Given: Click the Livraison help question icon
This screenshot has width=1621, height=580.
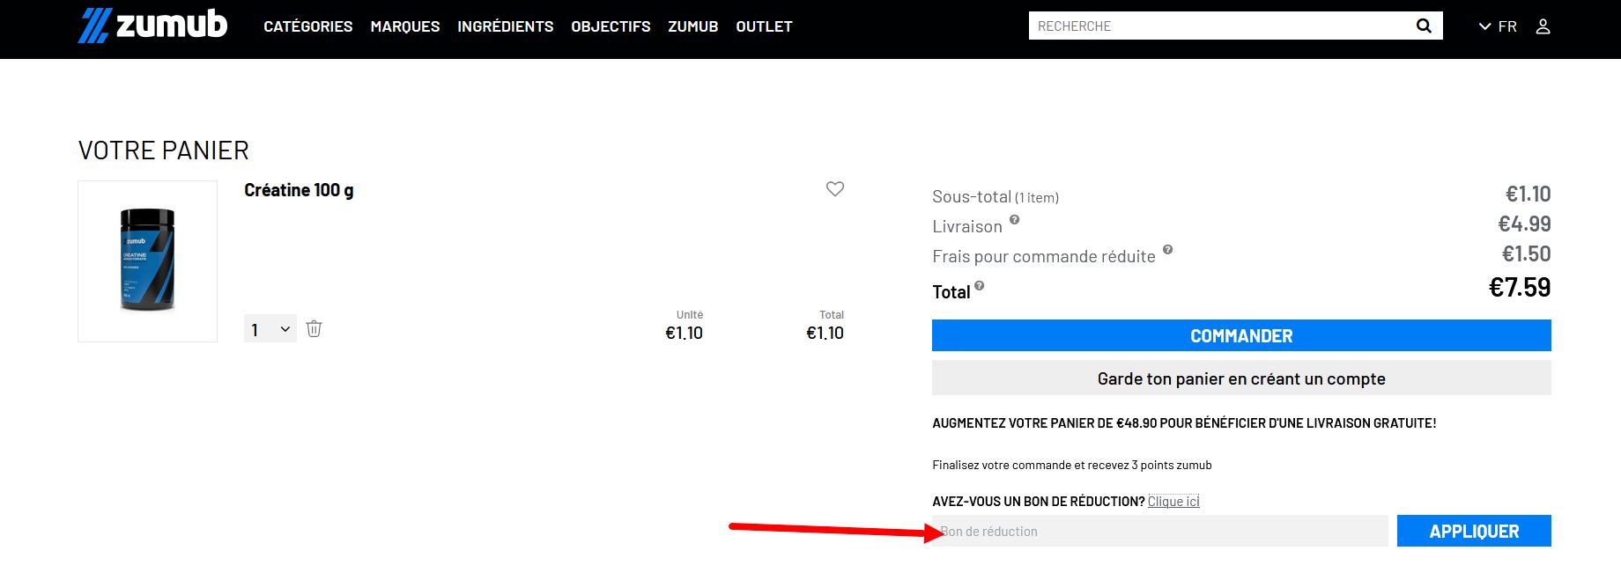Looking at the screenshot, I should [1015, 220].
